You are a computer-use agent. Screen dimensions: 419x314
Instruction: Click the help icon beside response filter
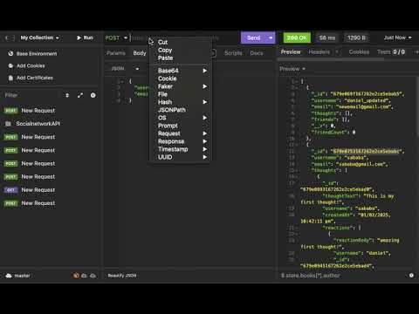pyautogui.click(x=411, y=276)
